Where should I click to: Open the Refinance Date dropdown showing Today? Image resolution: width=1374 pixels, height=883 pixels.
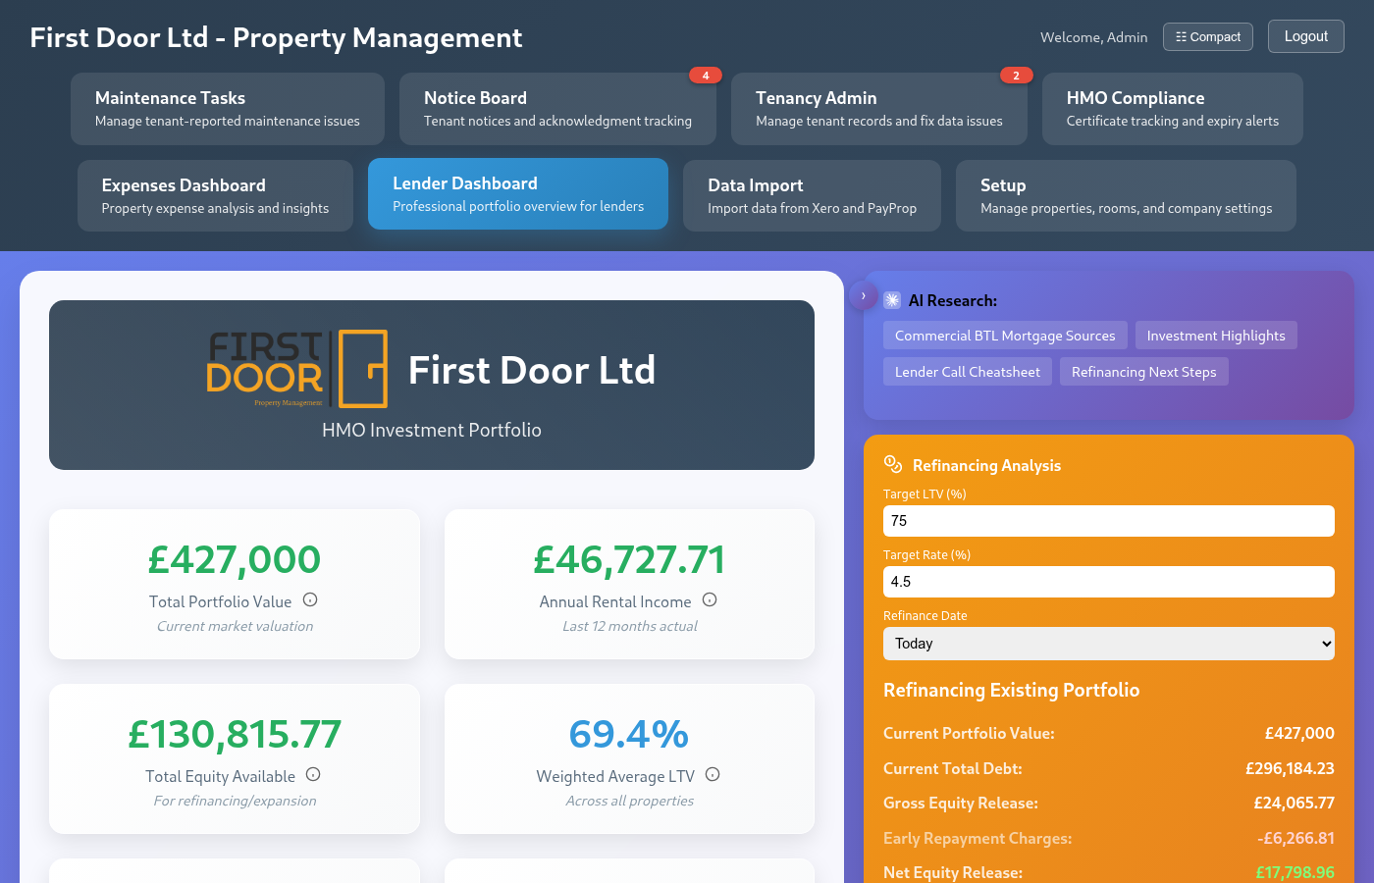tap(1108, 643)
